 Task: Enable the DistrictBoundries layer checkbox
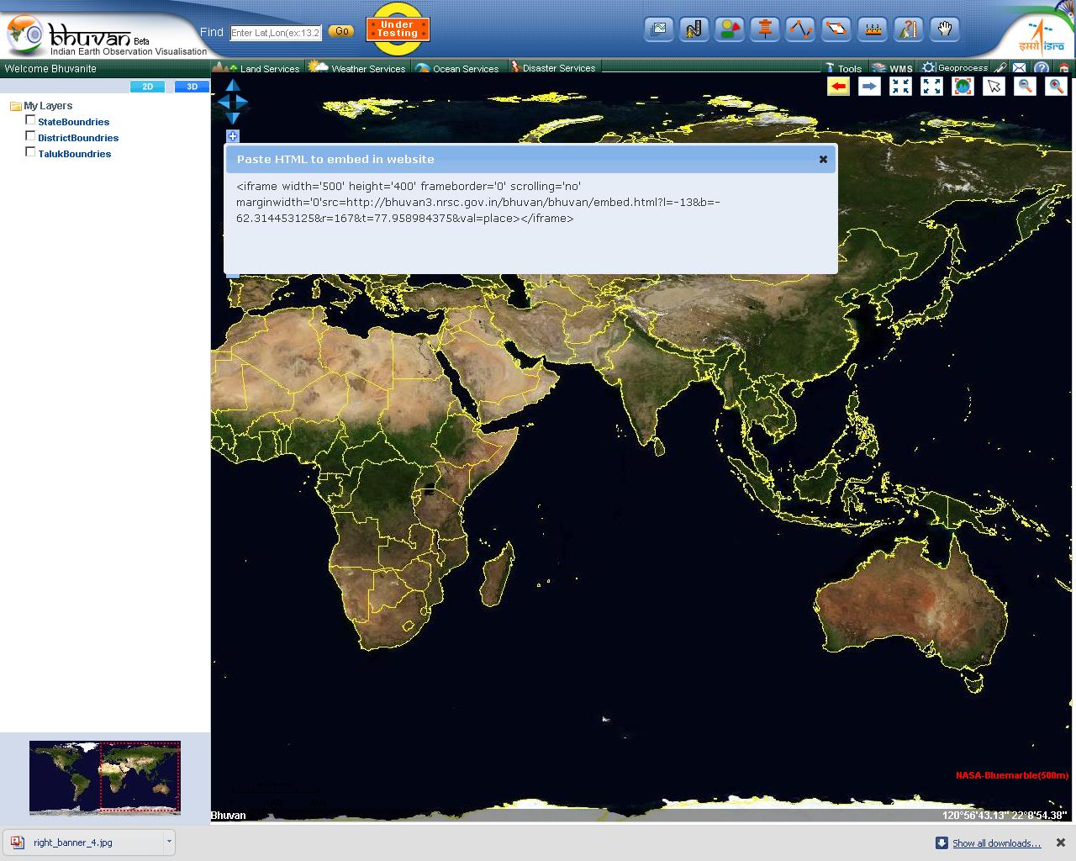pos(30,136)
